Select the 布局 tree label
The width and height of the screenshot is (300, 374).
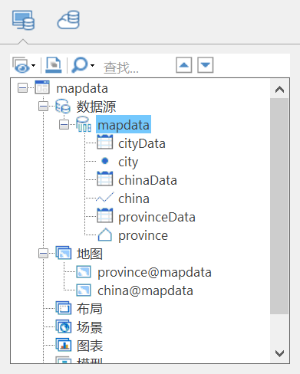[x=90, y=309]
